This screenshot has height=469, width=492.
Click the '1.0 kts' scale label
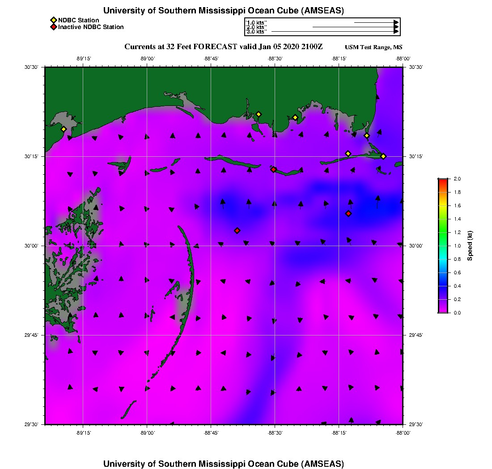[x=256, y=23]
